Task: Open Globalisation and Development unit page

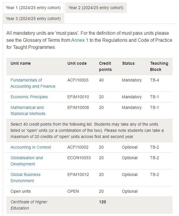Action: point(27,161)
